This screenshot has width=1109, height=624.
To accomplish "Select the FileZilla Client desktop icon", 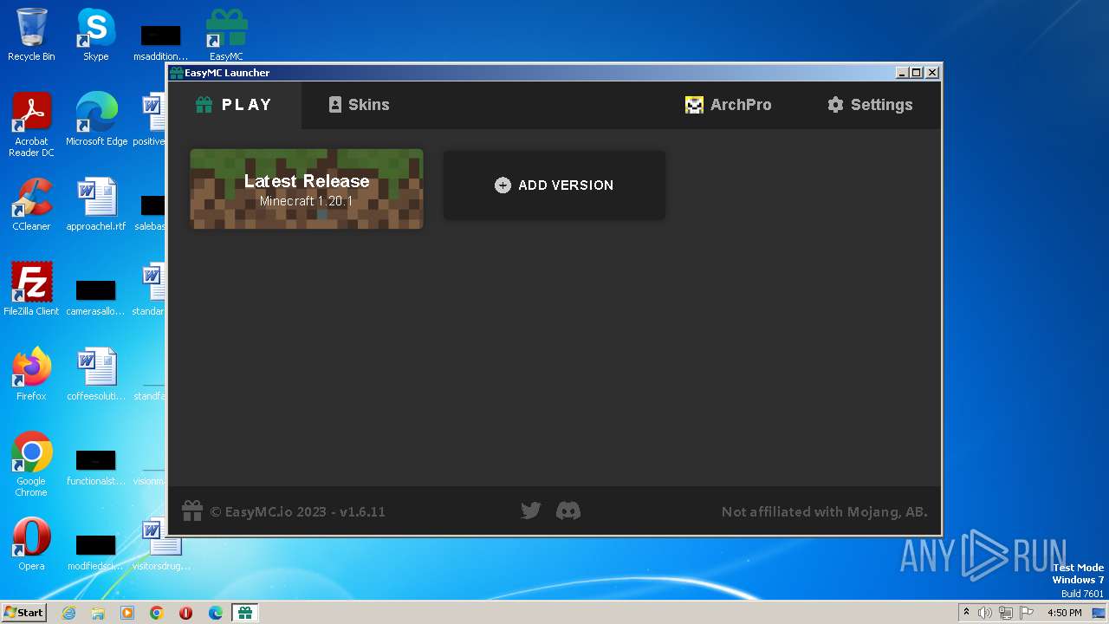I will [31, 290].
